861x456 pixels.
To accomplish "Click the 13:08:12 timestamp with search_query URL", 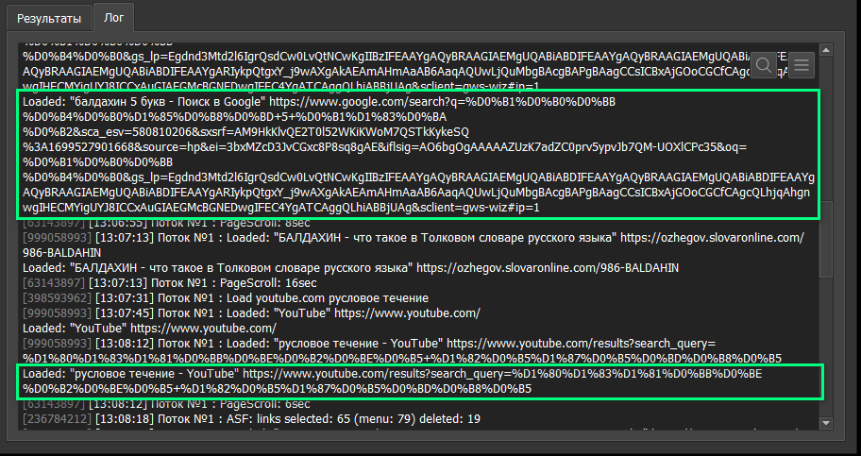I will tap(112, 344).
